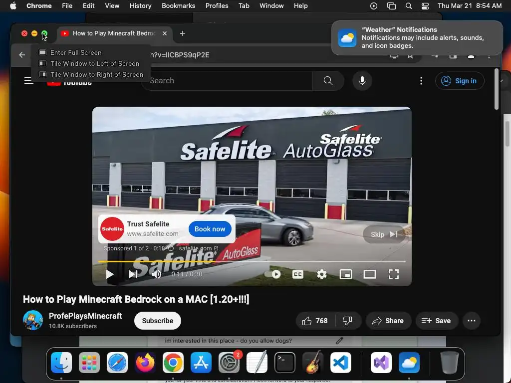Subscribe to ProfePlaysMinecraft
This screenshot has width=511, height=383.
pyautogui.click(x=157, y=321)
